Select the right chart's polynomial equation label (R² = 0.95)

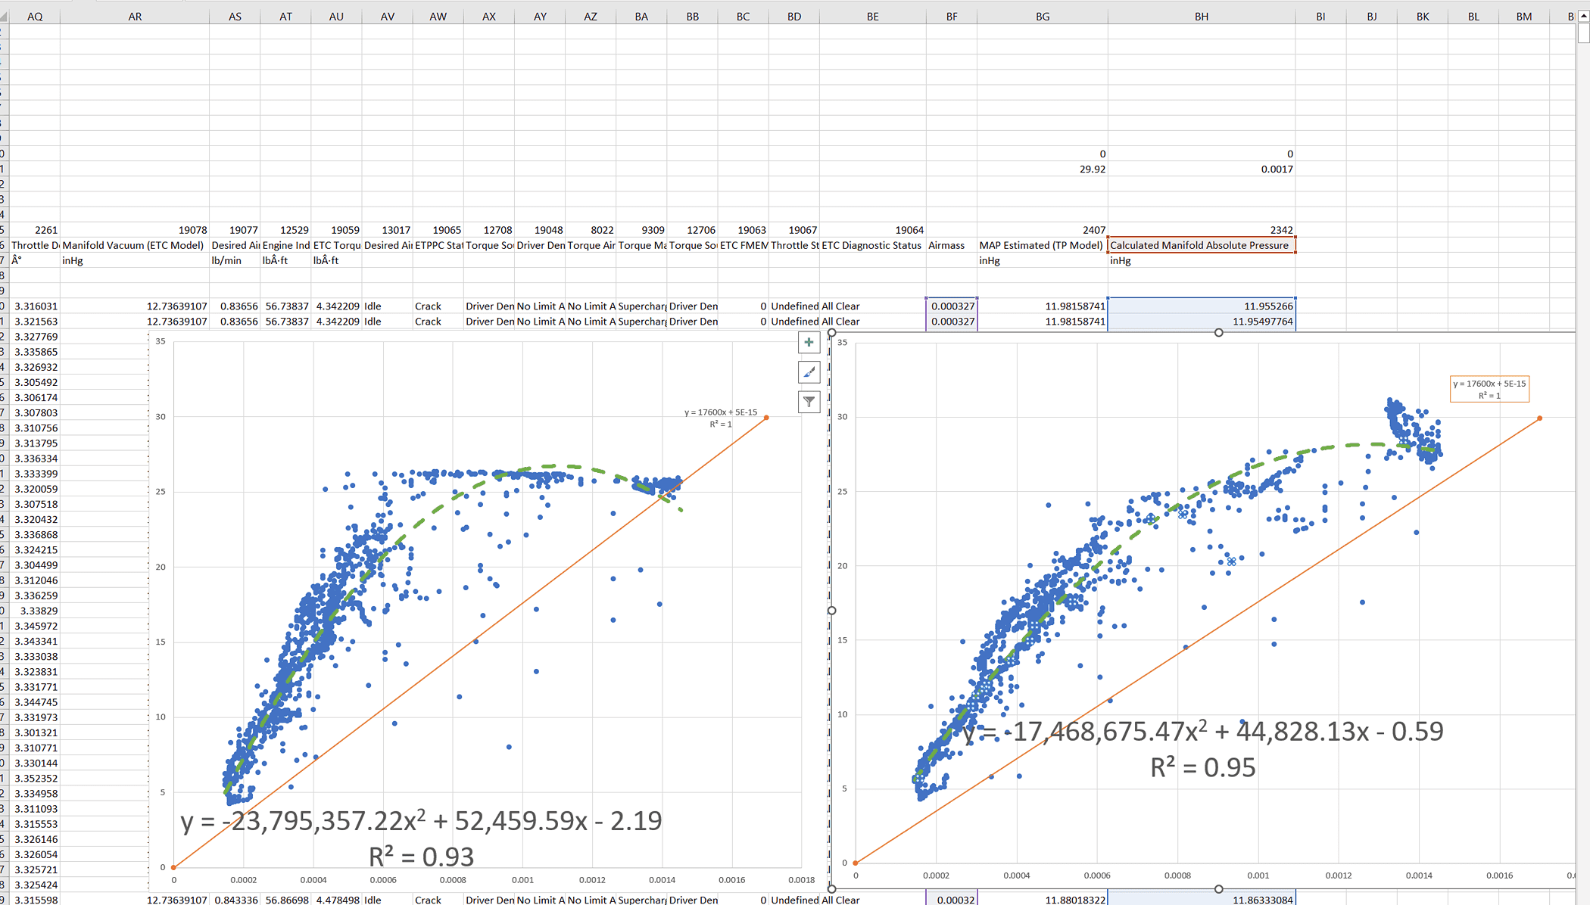[1203, 749]
